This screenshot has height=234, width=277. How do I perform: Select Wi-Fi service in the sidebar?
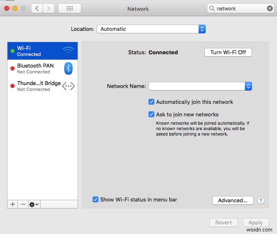click(x=43, y=51)
